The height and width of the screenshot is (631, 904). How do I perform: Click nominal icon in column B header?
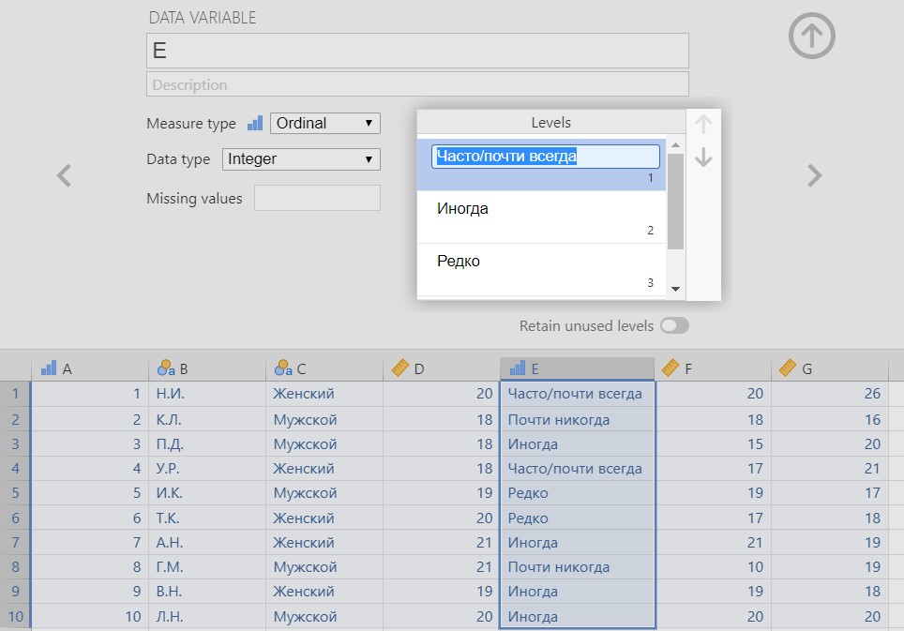tap(166, 368)
